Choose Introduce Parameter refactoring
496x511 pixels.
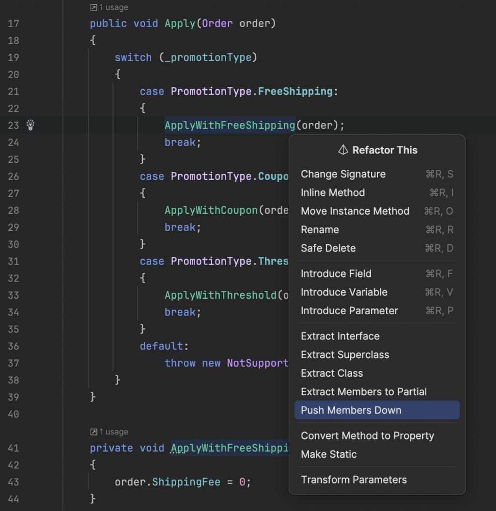point(349,310)
